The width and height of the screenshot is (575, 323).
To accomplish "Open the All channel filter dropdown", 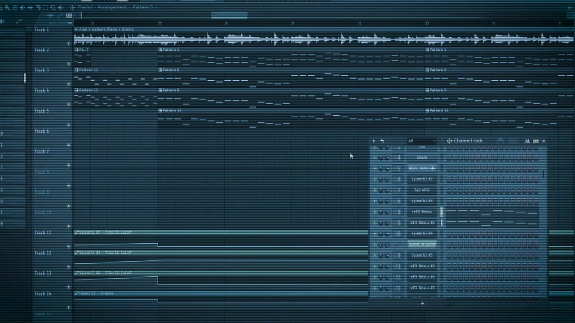I will point(421,141).
